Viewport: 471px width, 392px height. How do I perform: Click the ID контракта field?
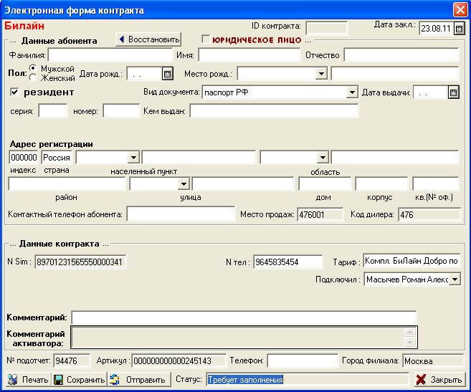[327, 29]
